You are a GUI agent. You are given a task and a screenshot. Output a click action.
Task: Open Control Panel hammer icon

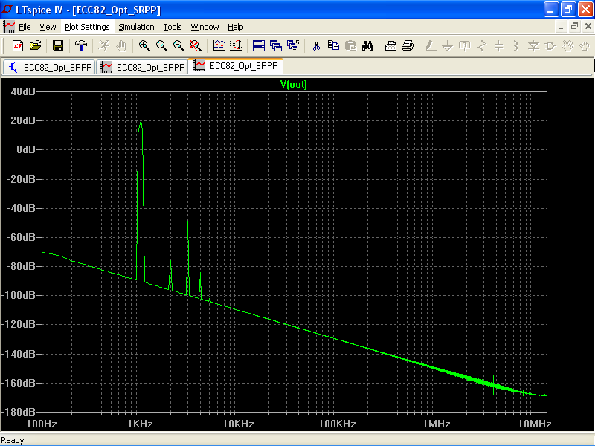coord(80,46)
